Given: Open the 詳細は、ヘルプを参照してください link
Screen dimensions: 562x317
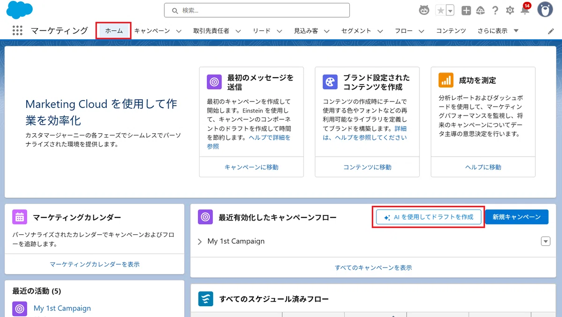Looking at the screenshot, I should click(365, 133).
